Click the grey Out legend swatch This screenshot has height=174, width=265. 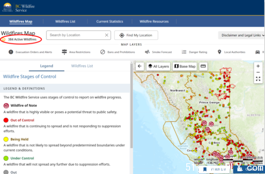coord(6,172)
